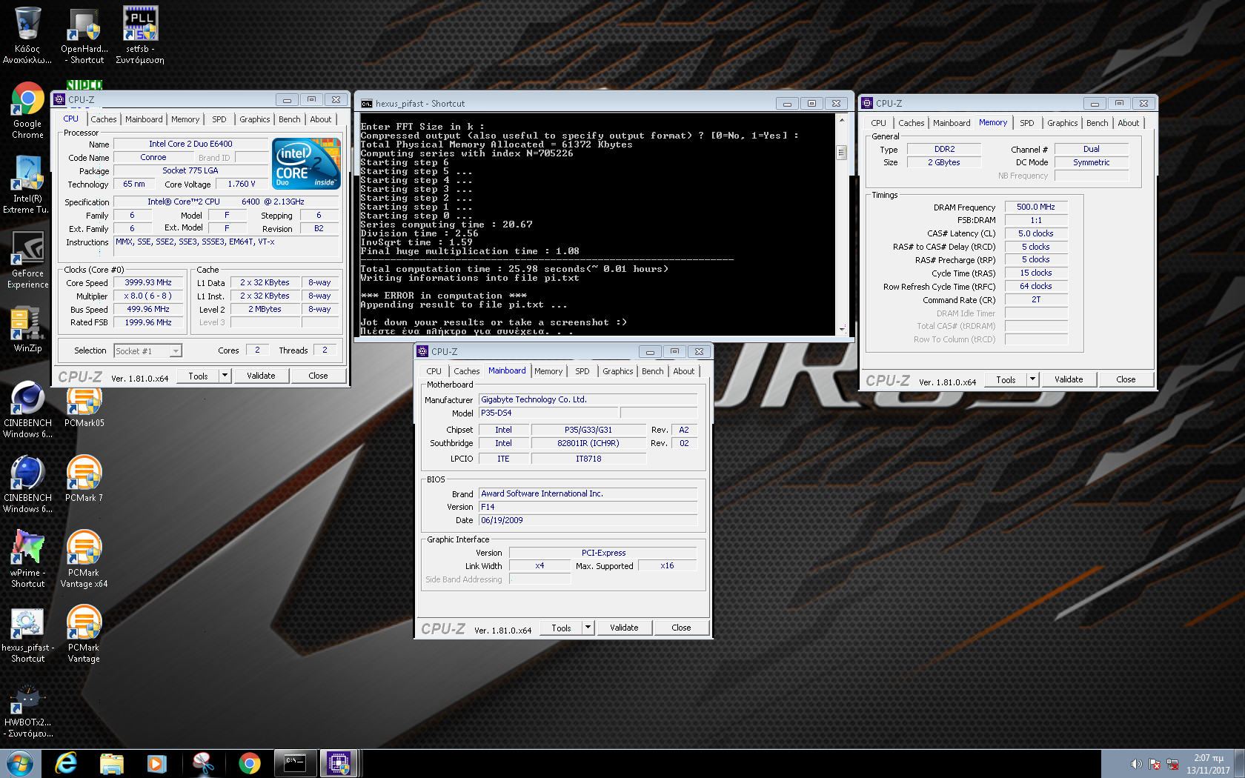This screenshot has height=778, width=1245.
Task: Open Snipping Tool on the taskbar
Action: click(203, 763)
